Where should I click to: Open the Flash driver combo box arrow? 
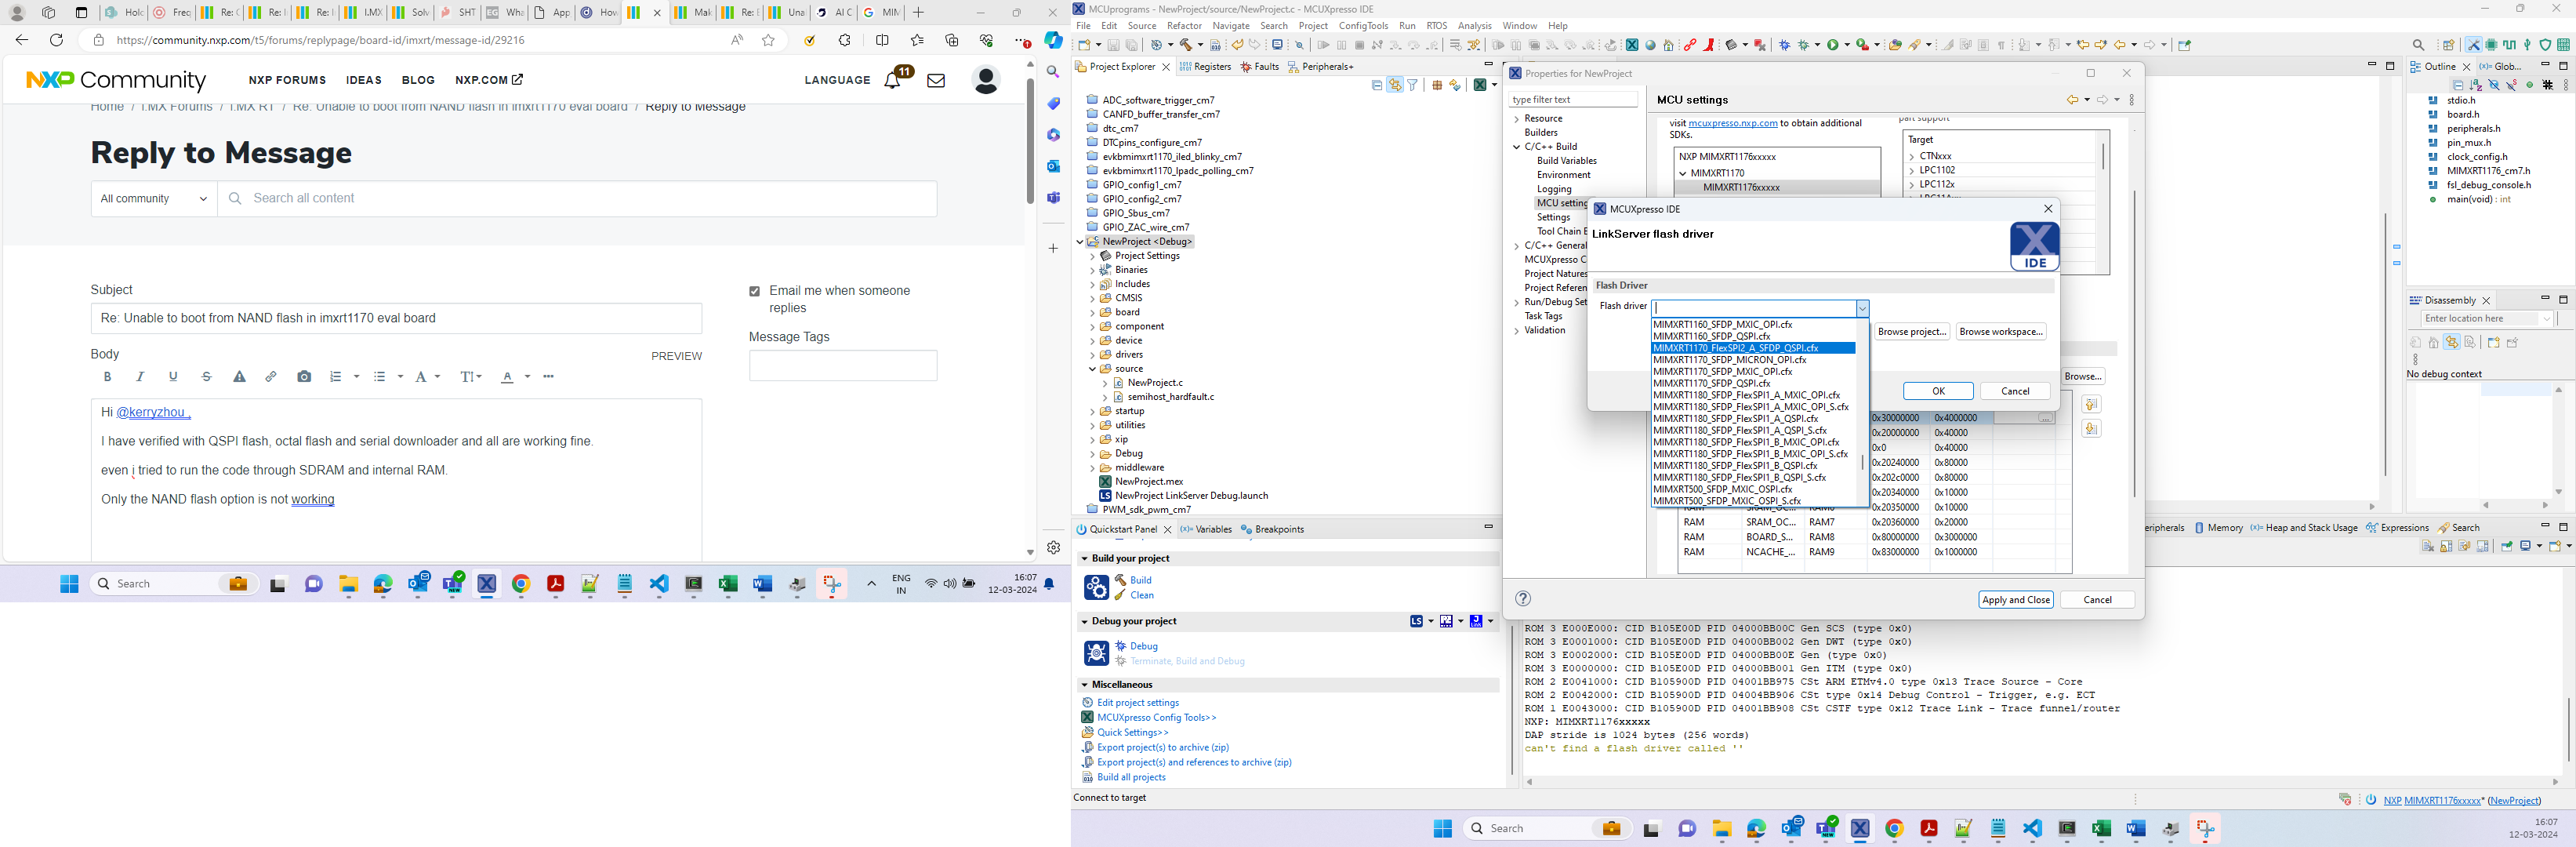tap(1862, 309)
